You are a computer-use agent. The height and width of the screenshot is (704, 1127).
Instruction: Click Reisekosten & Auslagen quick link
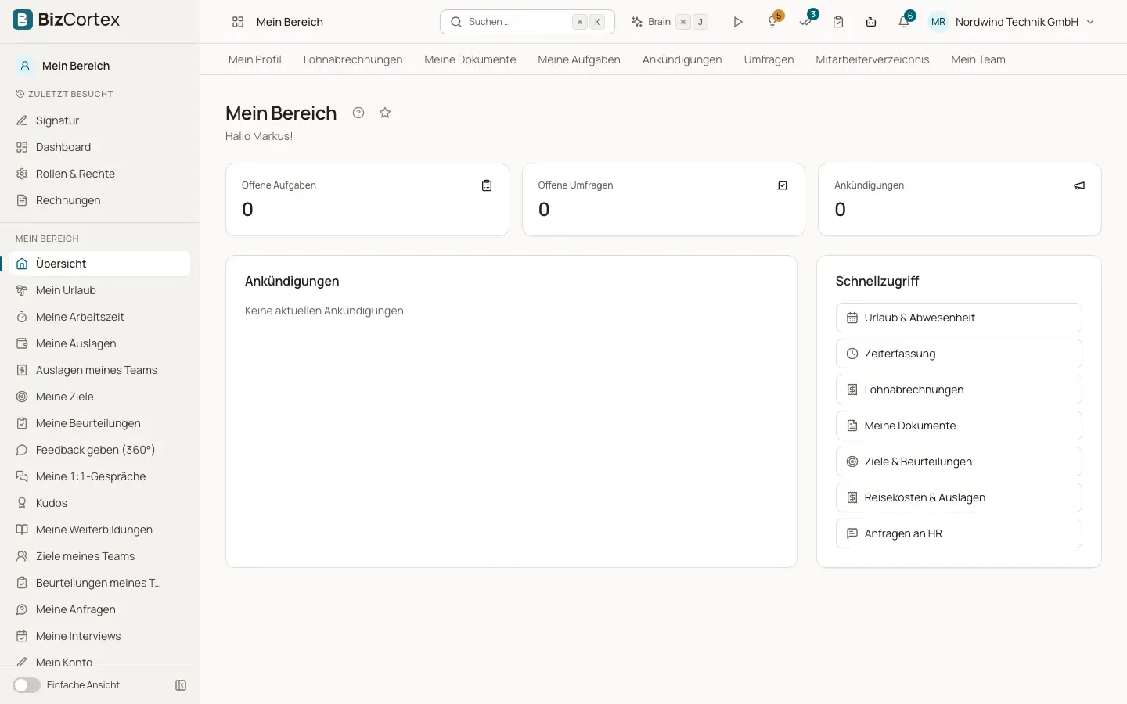[959, 497]
